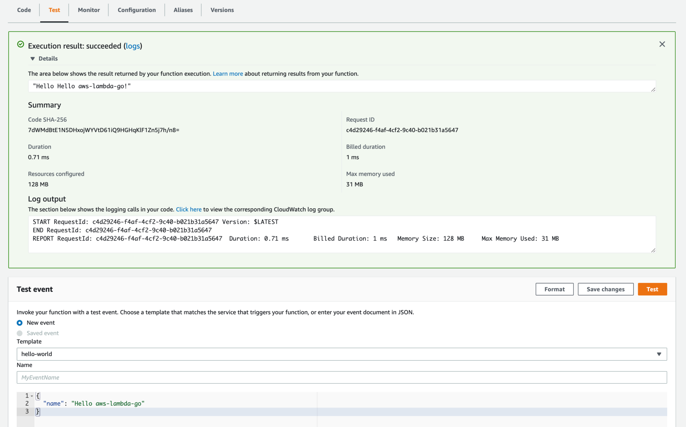The image size is (686, 427).
Task: Click here to view the CloudWatch log group
Action: (x=189, y=209)
